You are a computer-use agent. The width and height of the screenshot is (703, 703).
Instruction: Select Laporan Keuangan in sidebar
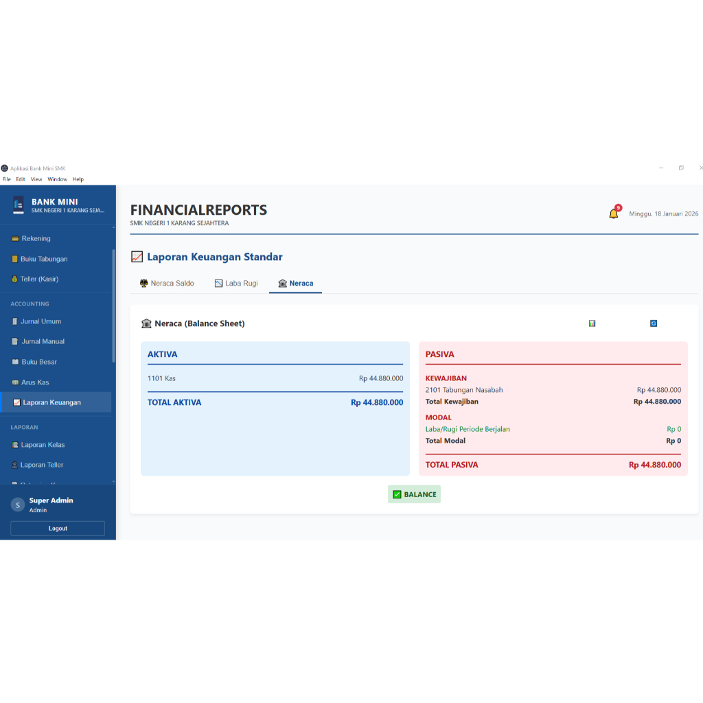(x=56, y=402)
